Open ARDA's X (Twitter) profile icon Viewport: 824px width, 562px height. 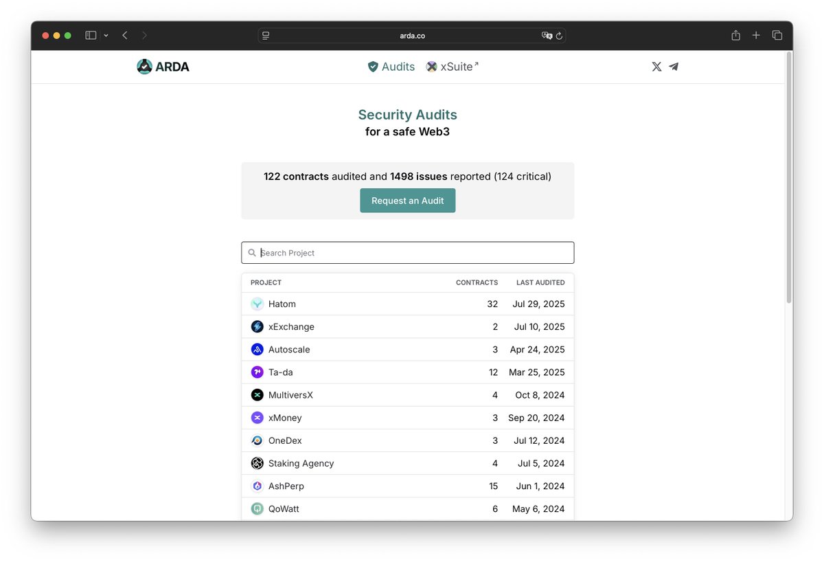point(656,67)
